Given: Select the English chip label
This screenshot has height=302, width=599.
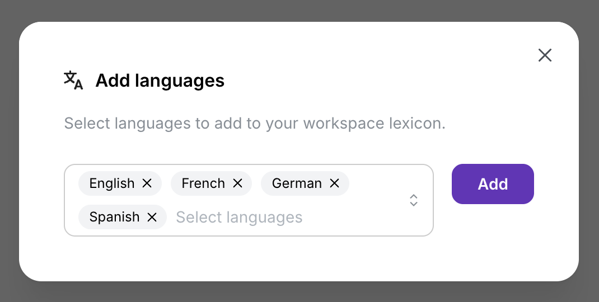Looking at the screenshot, I should click(112, 183).
